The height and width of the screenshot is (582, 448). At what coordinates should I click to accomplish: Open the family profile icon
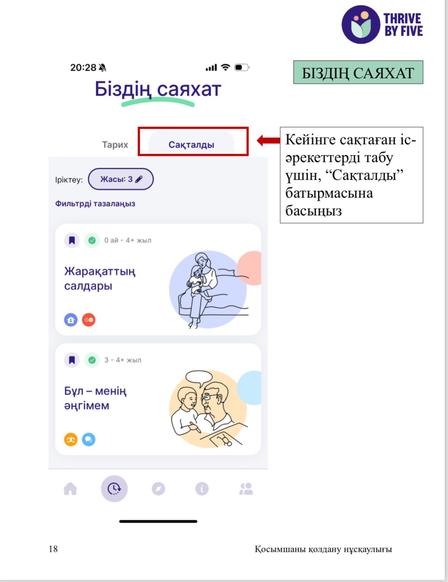tap(246, 489)
